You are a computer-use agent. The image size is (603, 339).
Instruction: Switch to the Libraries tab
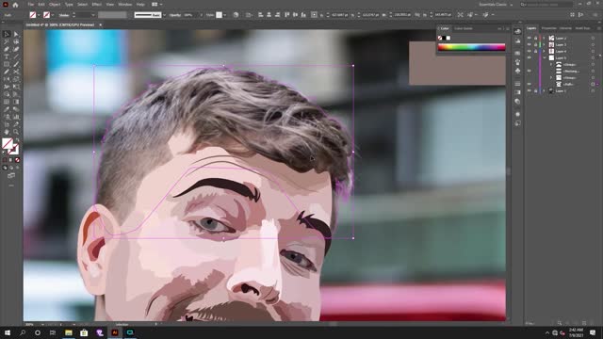pyautogui.click(x=565, y=28)
